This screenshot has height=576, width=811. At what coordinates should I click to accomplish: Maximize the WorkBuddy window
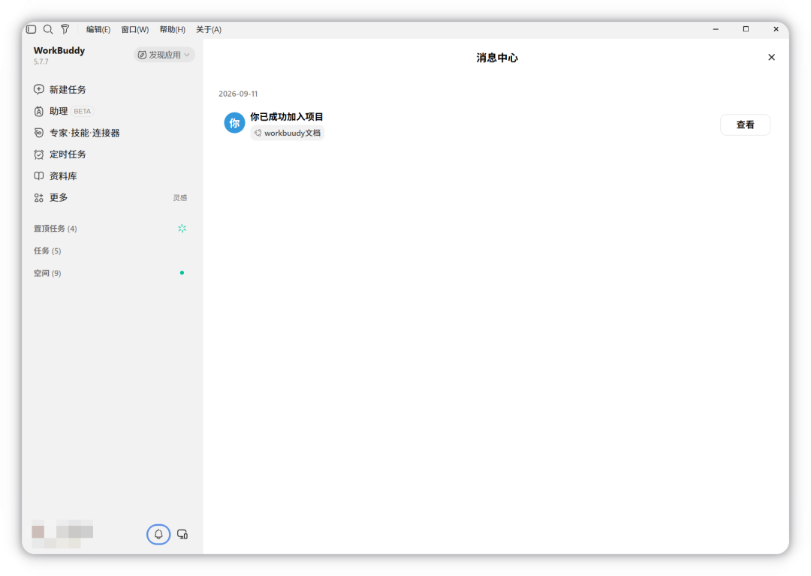pyautogui.click(x=746, y=29)
